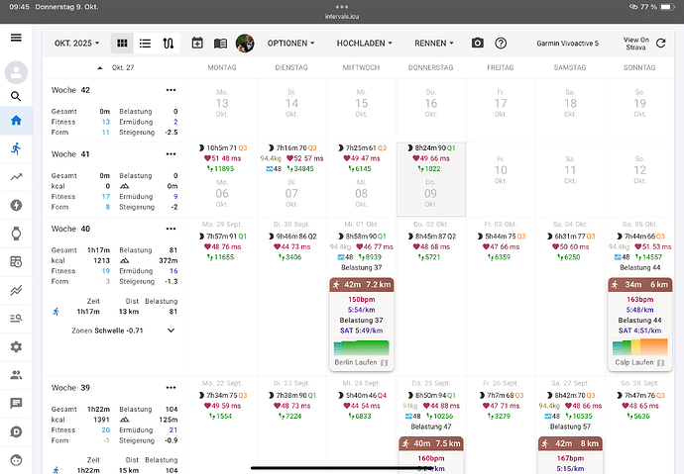Open the running activities icon in sidebar
Image resolution: width=684 pixels, height=474 pixels.
[x=16, y=148]
